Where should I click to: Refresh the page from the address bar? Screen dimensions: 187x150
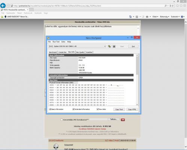[173, 6]
